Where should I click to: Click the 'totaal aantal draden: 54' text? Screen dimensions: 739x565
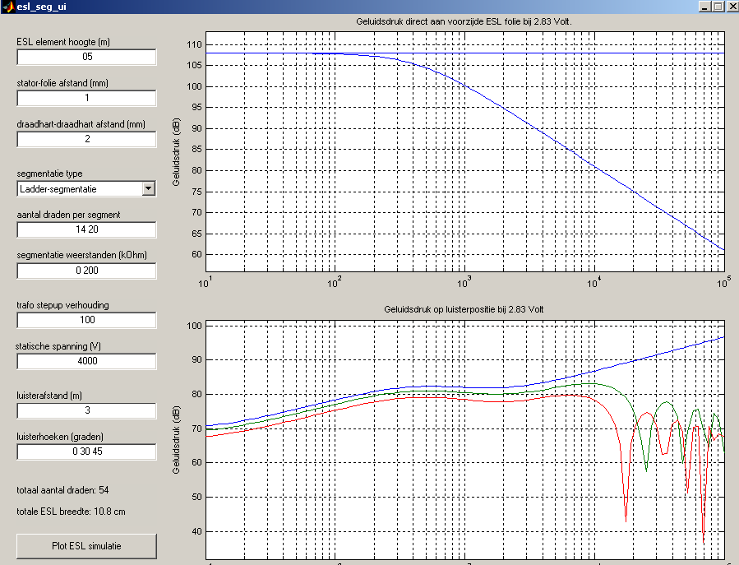[62, 490]
